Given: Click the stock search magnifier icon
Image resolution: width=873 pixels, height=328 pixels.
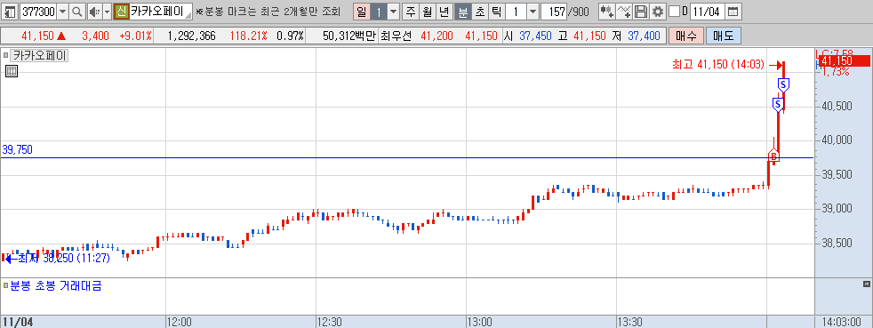Looking at the screenshot, I should click(76, 12).
